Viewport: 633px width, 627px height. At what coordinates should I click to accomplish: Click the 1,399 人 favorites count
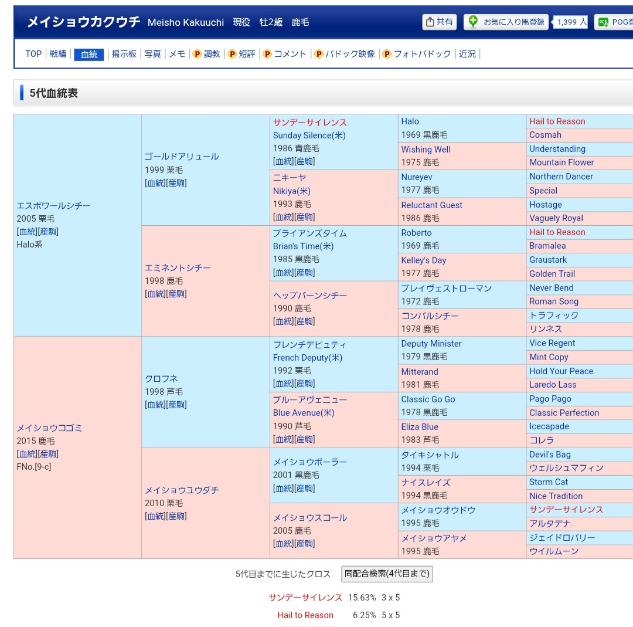pyautogui.click(x=571, y=22)
